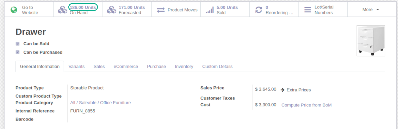Image resolution: width=398 pixels, height=129 pixels.
Task: Switch to the Variants tab
Action: pyautogui.click(x=76, y=67)
